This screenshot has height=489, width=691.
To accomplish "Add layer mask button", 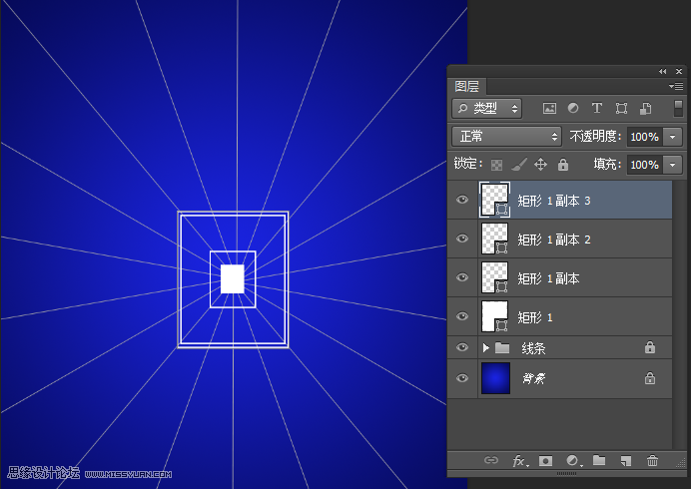I will (545, 461).
